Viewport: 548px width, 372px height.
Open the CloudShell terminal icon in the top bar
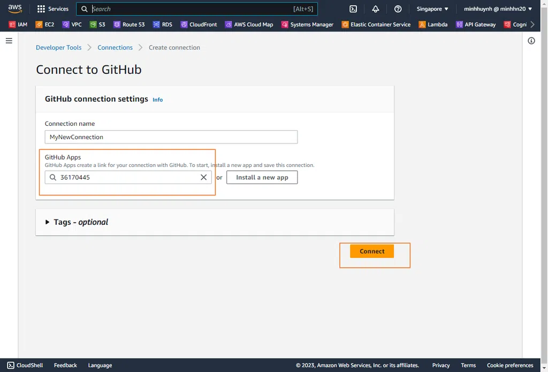[x=353, y=9]
